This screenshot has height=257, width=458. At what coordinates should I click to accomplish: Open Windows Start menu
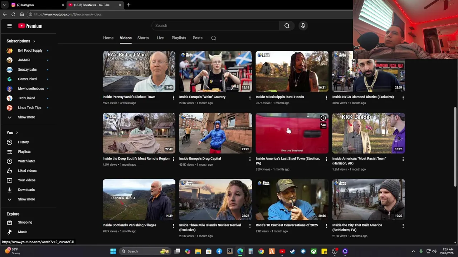click(113, 251)
